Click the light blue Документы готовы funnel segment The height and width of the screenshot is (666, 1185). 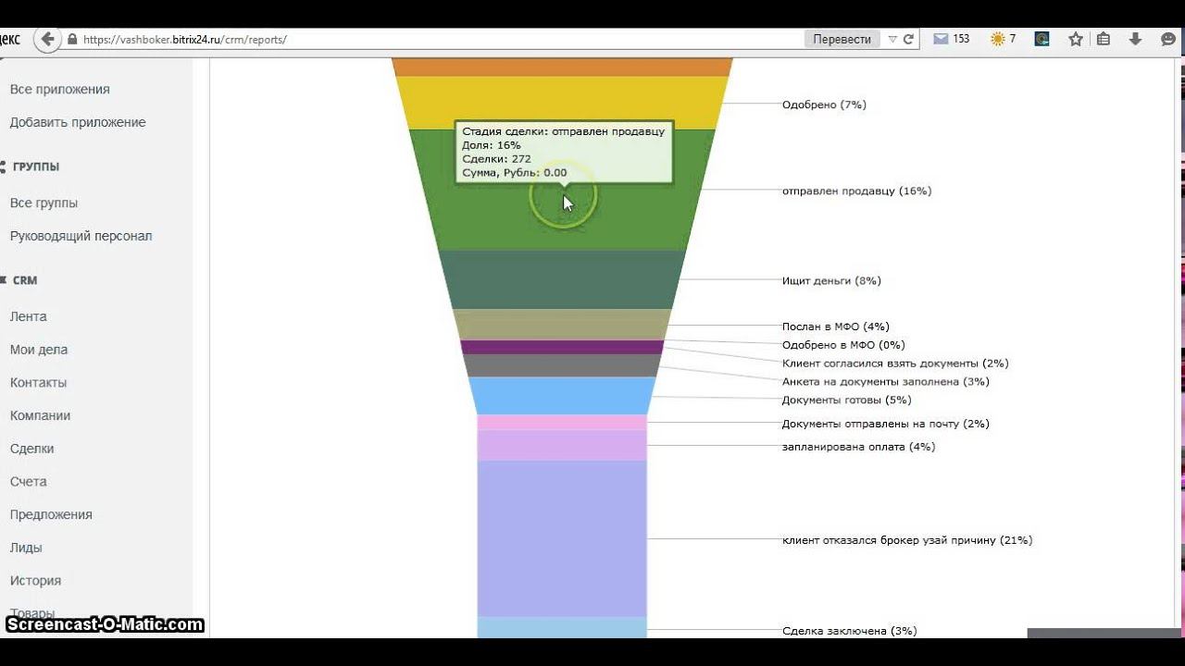pyautogui.click(x=562, y=396)
